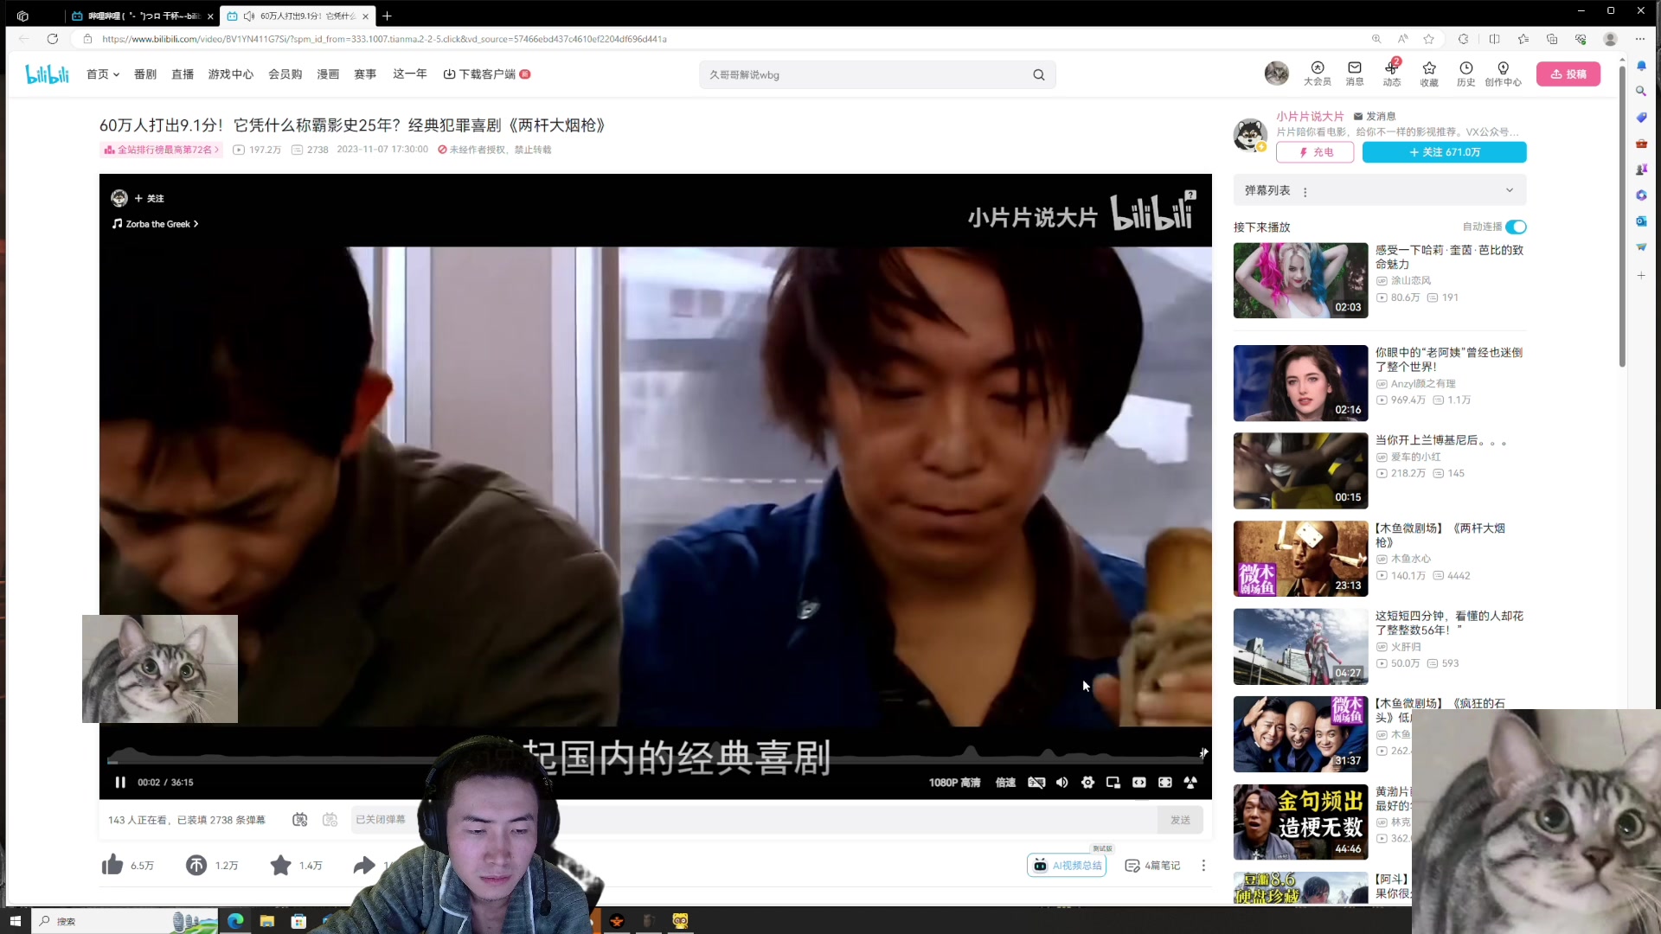
Task: Open 下载客户端 download client link
Action: [486, 74]
